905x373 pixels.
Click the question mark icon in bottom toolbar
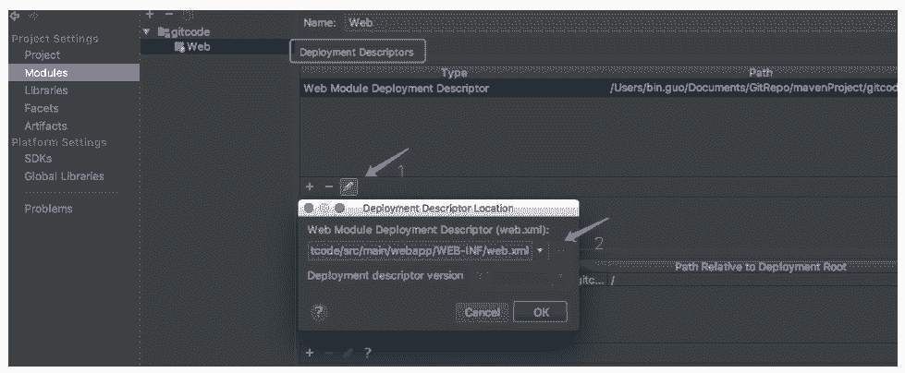pos(367,353)
